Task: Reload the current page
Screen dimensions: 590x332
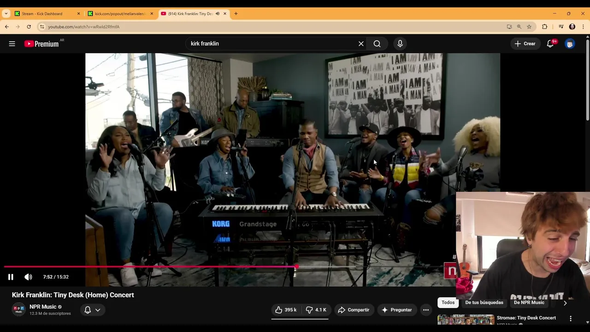Action: click(x=29, y=27)
